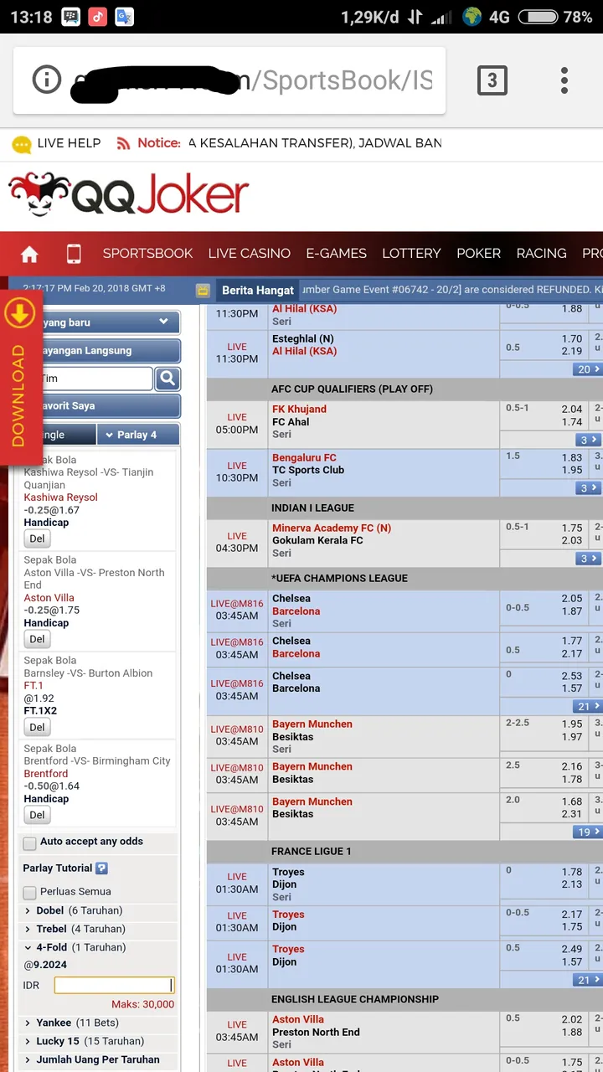Select Esteghal odds 1.70 at handicap 0.5
This screenshot has height=1072, width=603.
click(x=572, y=339)
